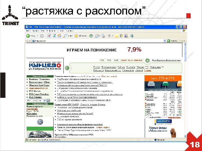Image resolution: width=202 pixels, height=151 pixels.
Task: Open the Справка menu
Action: click(x=70, y=31)
